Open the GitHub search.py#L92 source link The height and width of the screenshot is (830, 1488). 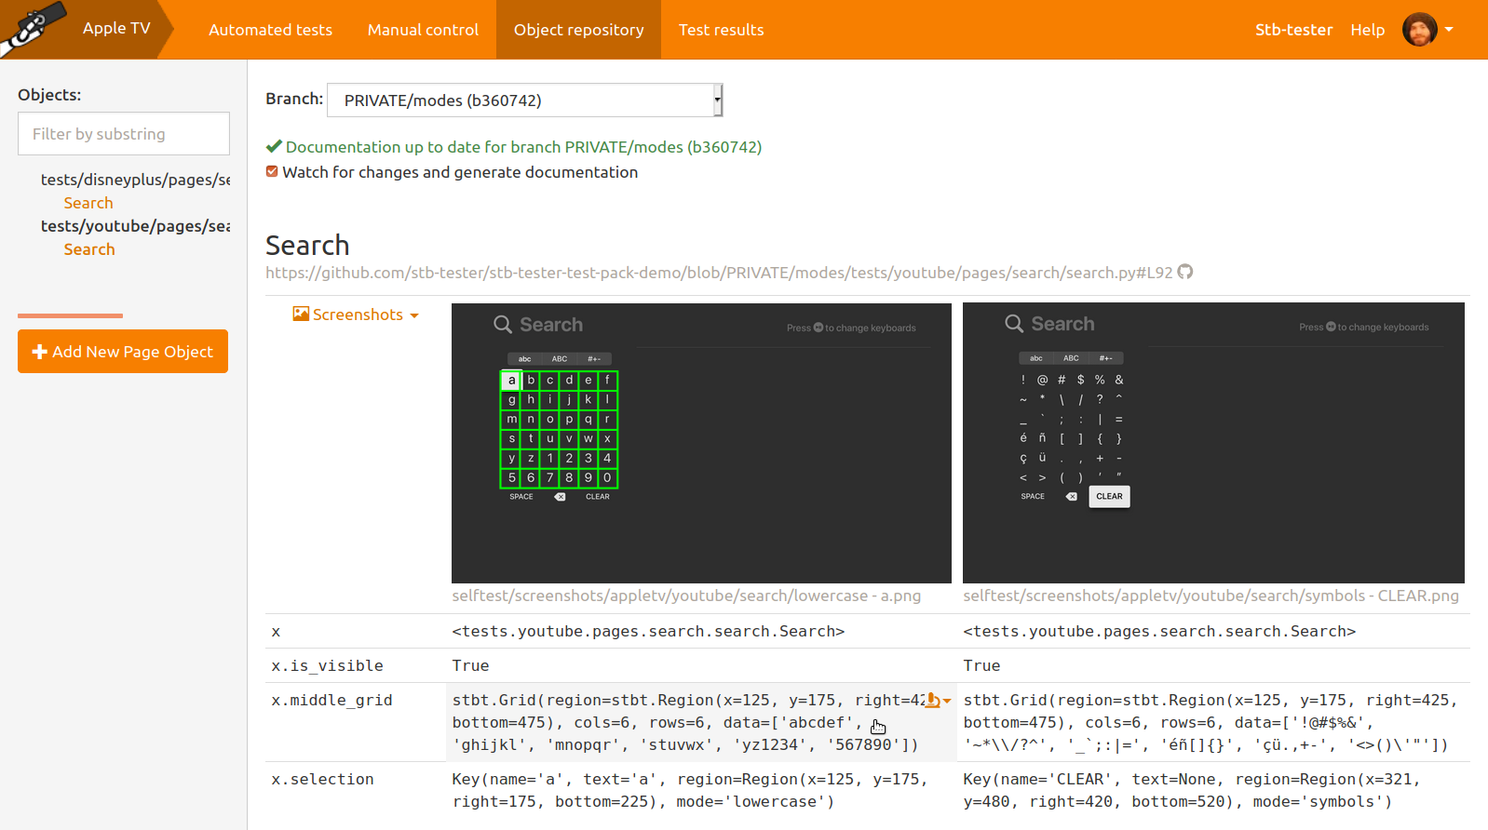(x=719, y=273)
